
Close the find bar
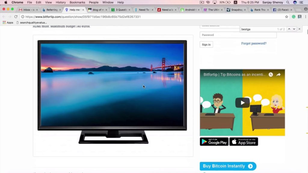pos(299,29)
